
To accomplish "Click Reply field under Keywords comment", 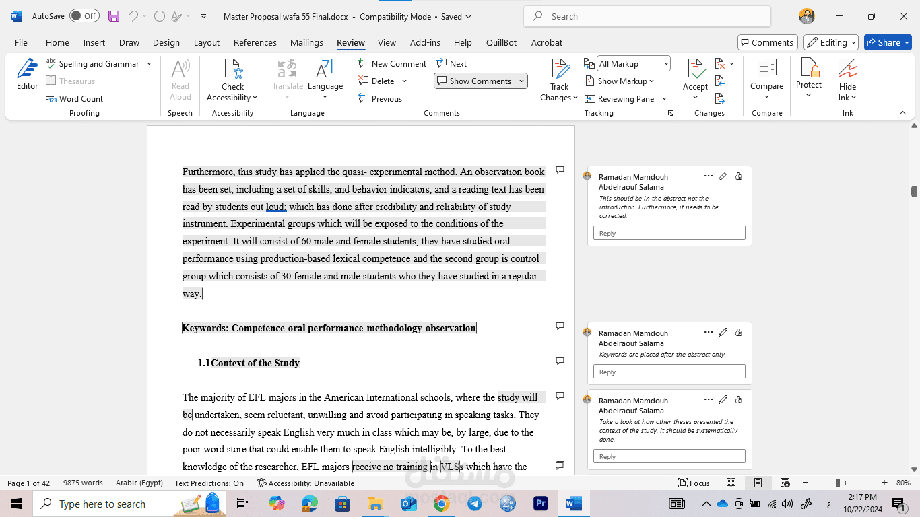I will click(x=669, y=372).
